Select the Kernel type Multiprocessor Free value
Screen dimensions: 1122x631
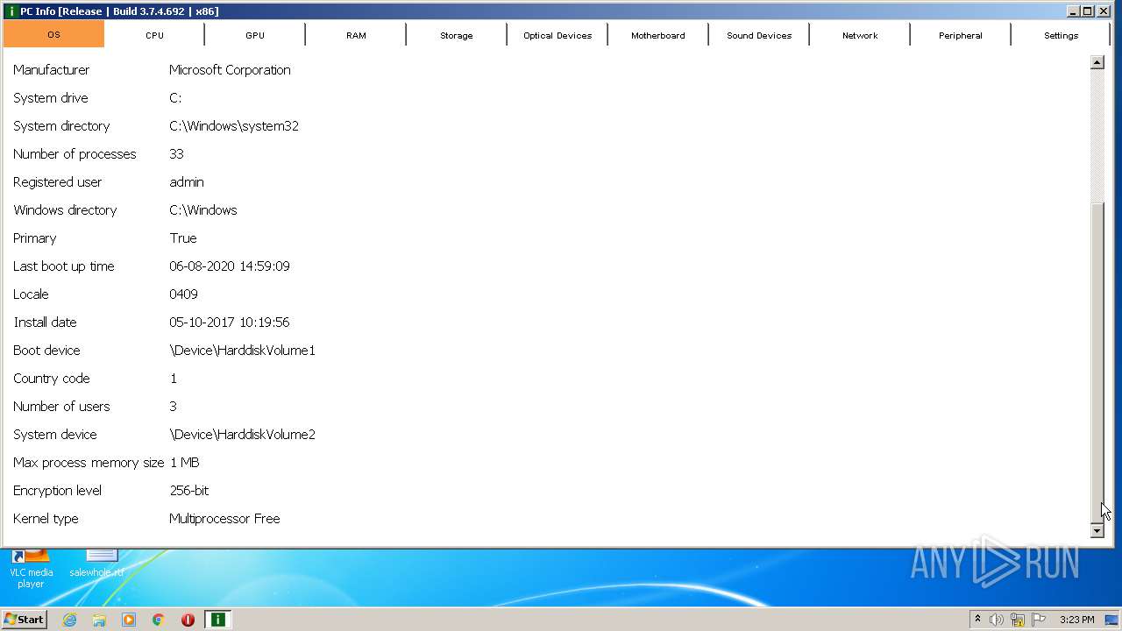[224, 519]
